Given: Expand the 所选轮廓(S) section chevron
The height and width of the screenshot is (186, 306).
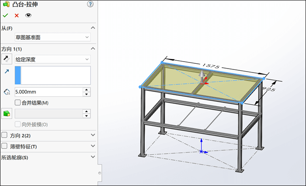Looking at the screenshot, I should [x=93, y=157].
